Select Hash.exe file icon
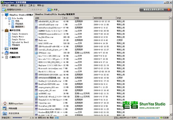Image resolution: width=173 pixels, height=120 pixels. 36,40
